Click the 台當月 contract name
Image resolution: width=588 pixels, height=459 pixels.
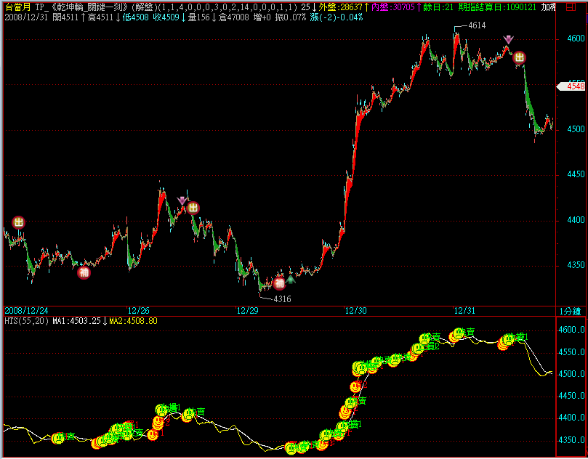pos(18,7)
